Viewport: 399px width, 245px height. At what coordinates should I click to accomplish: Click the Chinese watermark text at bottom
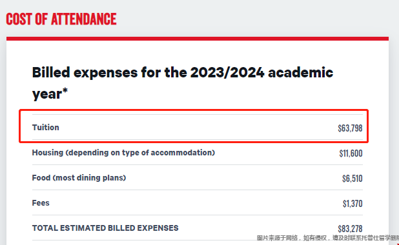click(328, 238)
